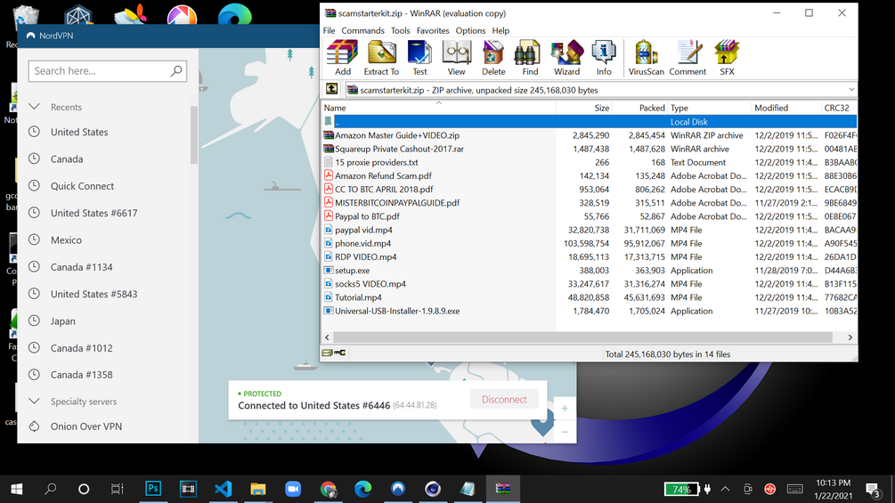This screenshot has width=895, height=503.
Task: Run VirusScan on the archive
Action: 647,58
